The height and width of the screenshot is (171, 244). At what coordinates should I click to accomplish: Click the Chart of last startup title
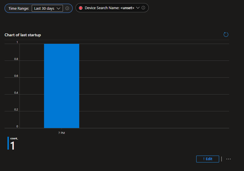pos(23,35)
